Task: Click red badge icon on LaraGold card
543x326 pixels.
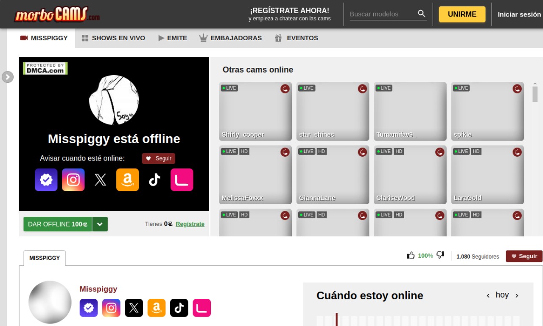Action: click(x=517, y=152)
